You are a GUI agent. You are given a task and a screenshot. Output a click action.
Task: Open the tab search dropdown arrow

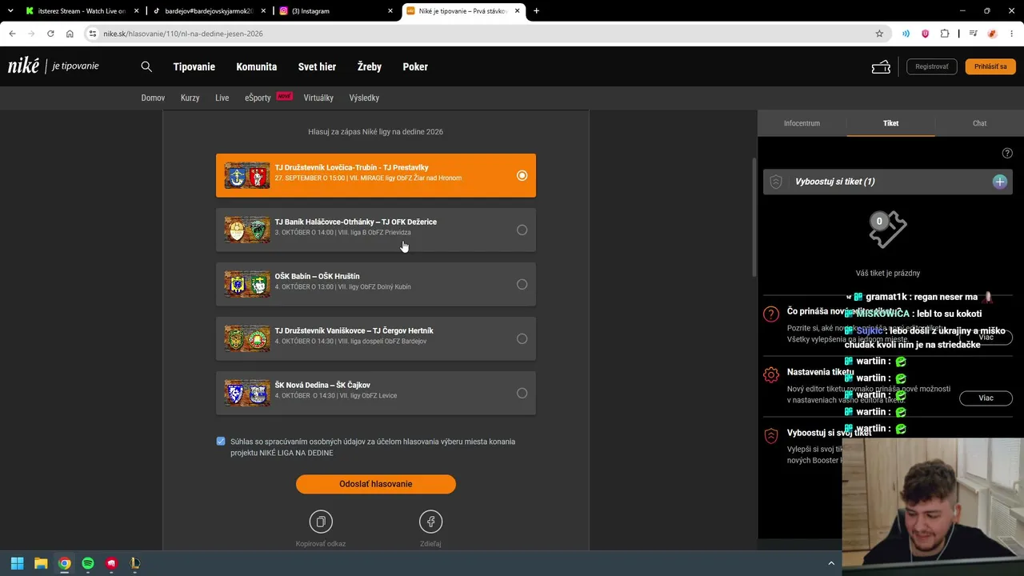pyautogui.click(x=10, y=11)
